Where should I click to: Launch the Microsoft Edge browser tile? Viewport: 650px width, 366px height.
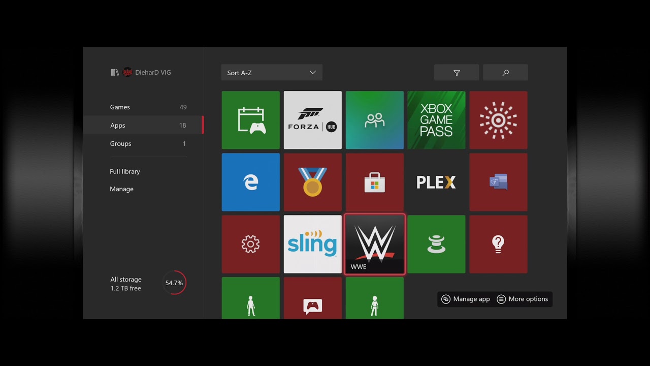250,182
